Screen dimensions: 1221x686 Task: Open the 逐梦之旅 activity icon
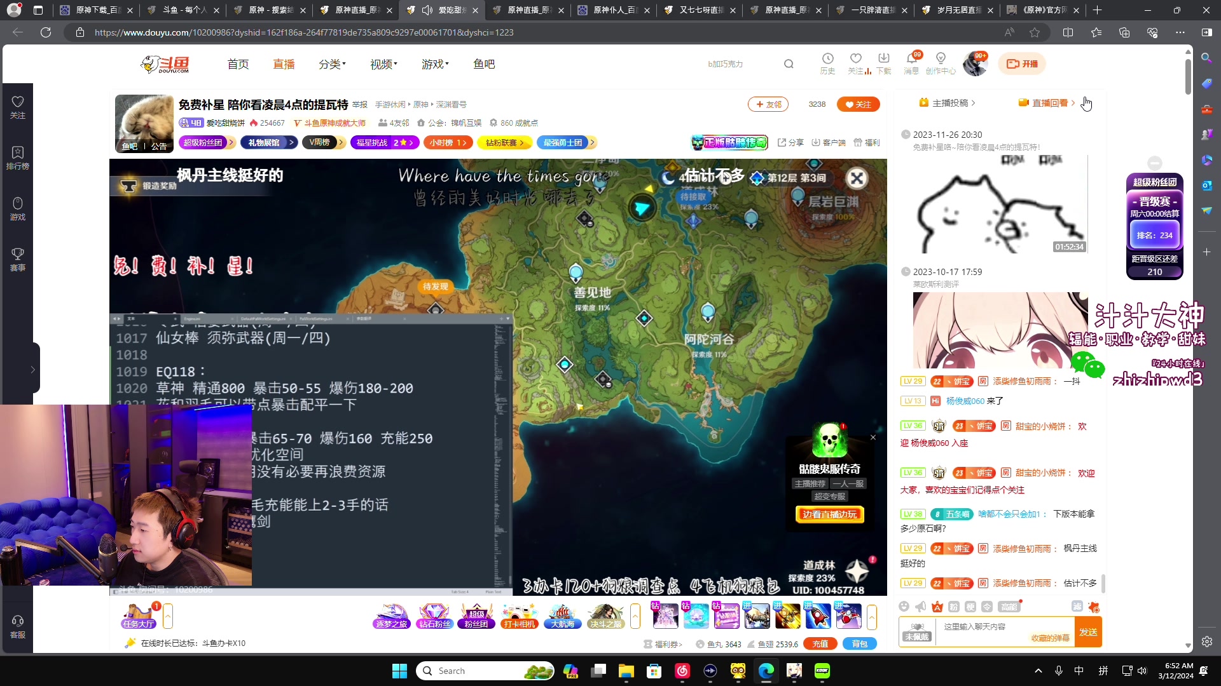[x=391, y=616]
